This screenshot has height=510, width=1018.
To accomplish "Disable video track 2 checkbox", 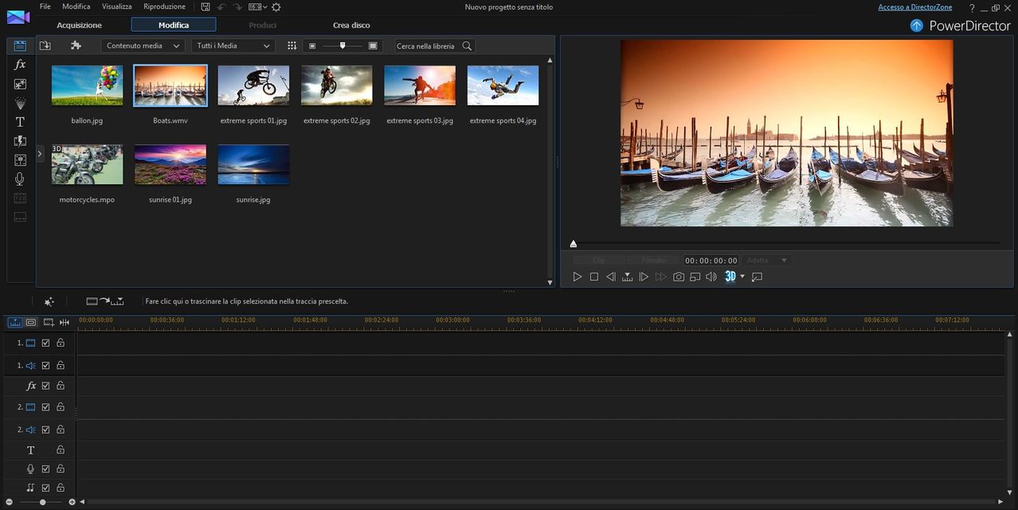I will coord(45,407).
